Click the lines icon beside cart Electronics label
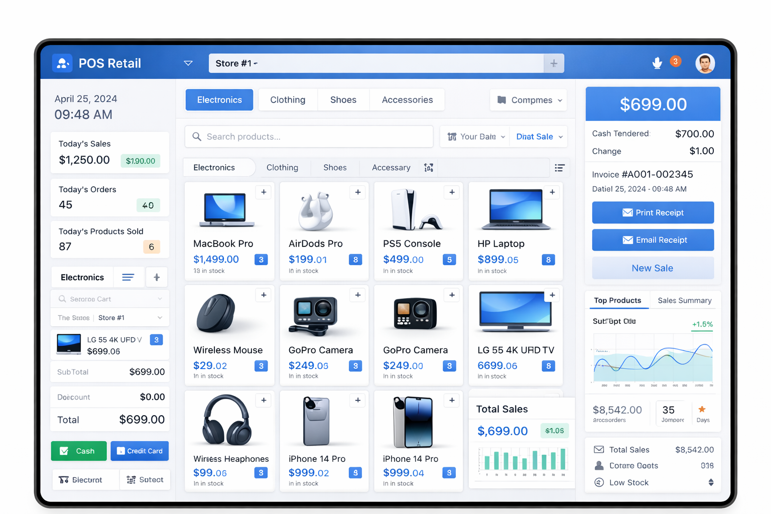771x514 pixels. 128,277
